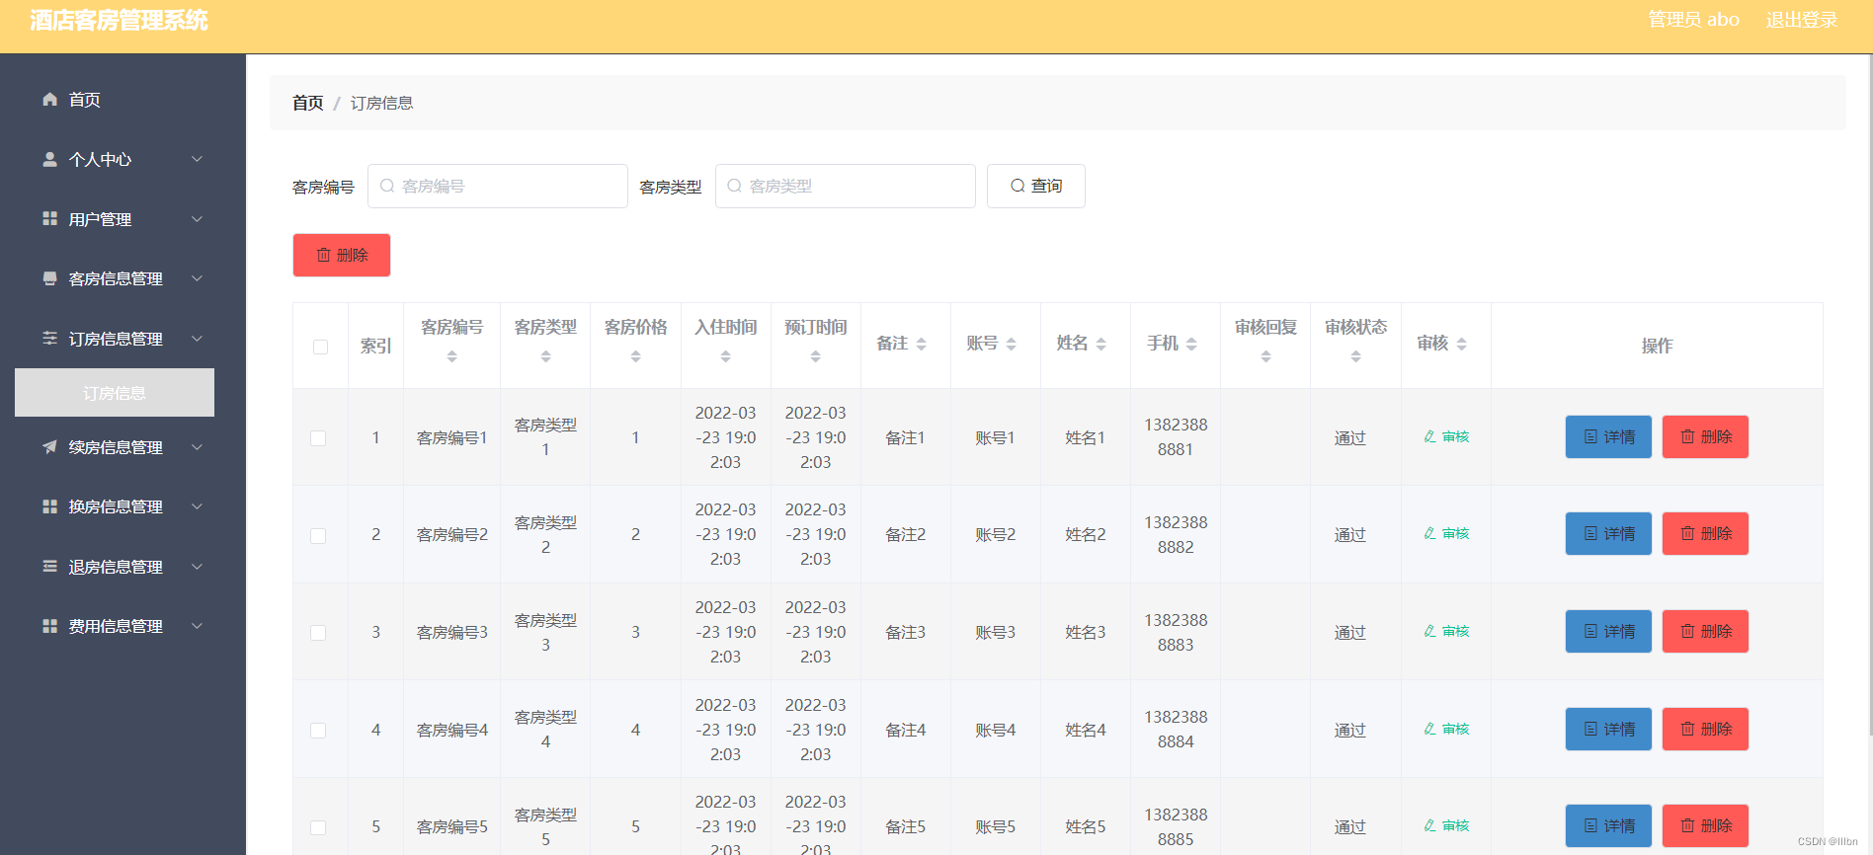Viewport: 1873px width, 855px height.
Task: Sort by 预订时间 column sort arrows
Action: coord(815,356)
